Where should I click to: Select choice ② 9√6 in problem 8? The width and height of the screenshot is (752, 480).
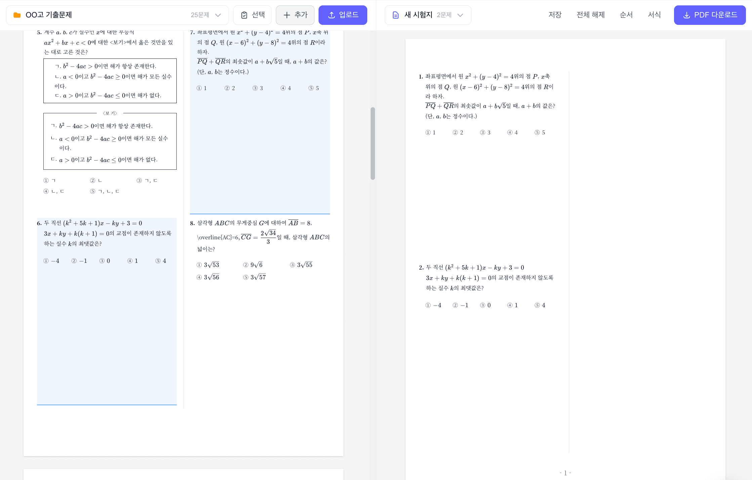[253, 265]
